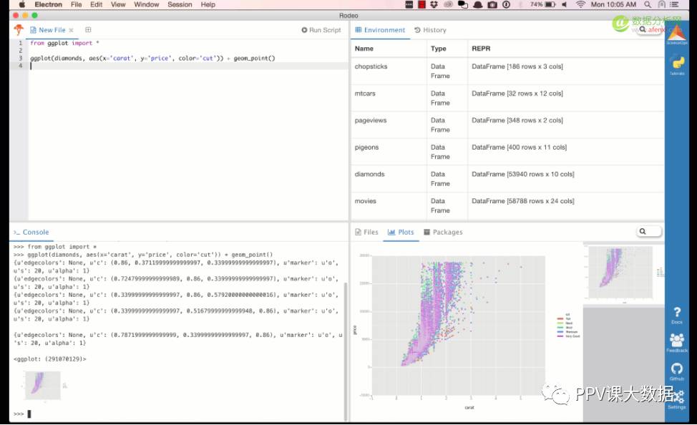The height and width of the screenshot is (425, 697).
Task: Click the Type column header
Action: (x=438, y=49)
